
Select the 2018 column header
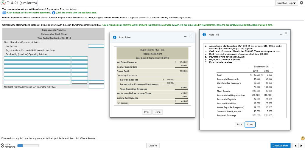tap(255, 71)
